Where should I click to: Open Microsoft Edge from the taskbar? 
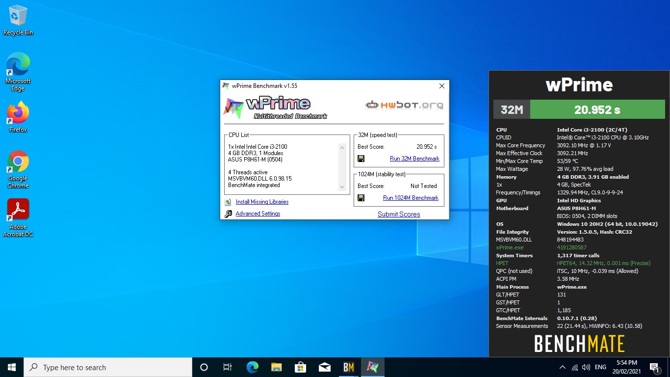(x=252, y=367)
